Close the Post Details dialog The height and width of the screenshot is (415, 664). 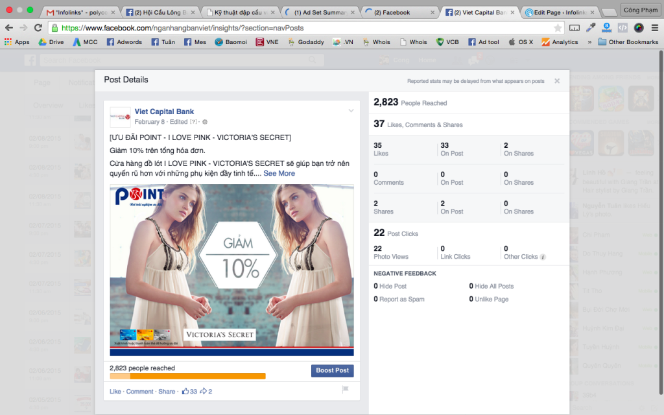[557, 81]
